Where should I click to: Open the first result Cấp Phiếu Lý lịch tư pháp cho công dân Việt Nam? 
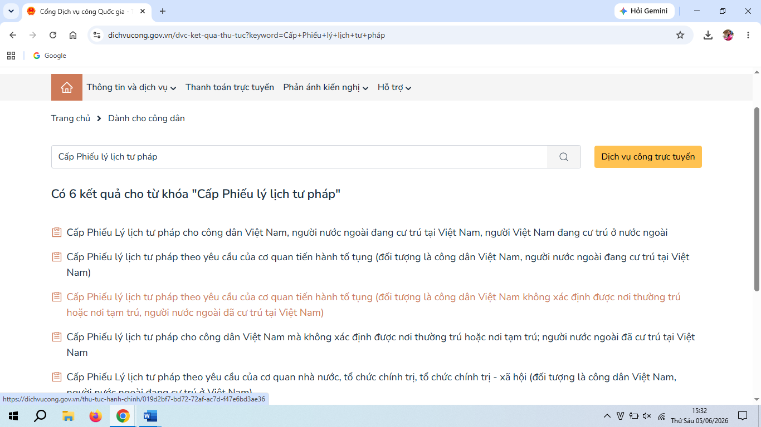[x=367, y=232]
